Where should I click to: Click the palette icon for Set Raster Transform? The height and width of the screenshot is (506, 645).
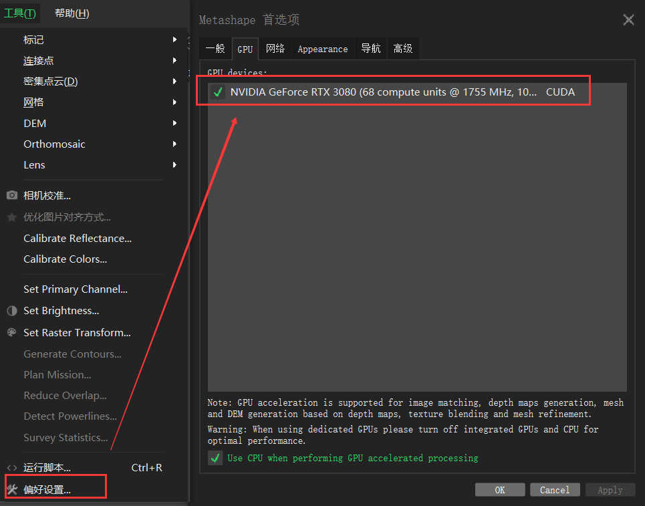pyautogui.click(x=12, y=332)
